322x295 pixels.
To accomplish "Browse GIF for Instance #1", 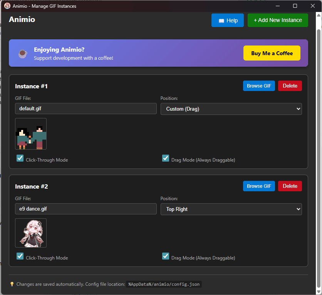I will click(x=259, y=86).
